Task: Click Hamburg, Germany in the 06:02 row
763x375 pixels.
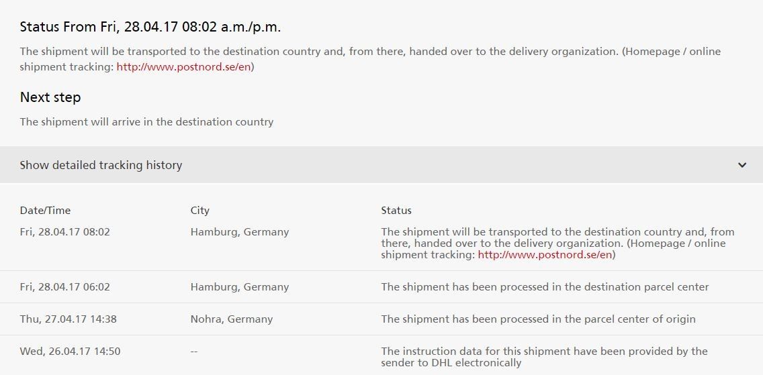Action: 239,287
